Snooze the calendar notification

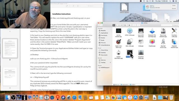(x=174, y=8)
